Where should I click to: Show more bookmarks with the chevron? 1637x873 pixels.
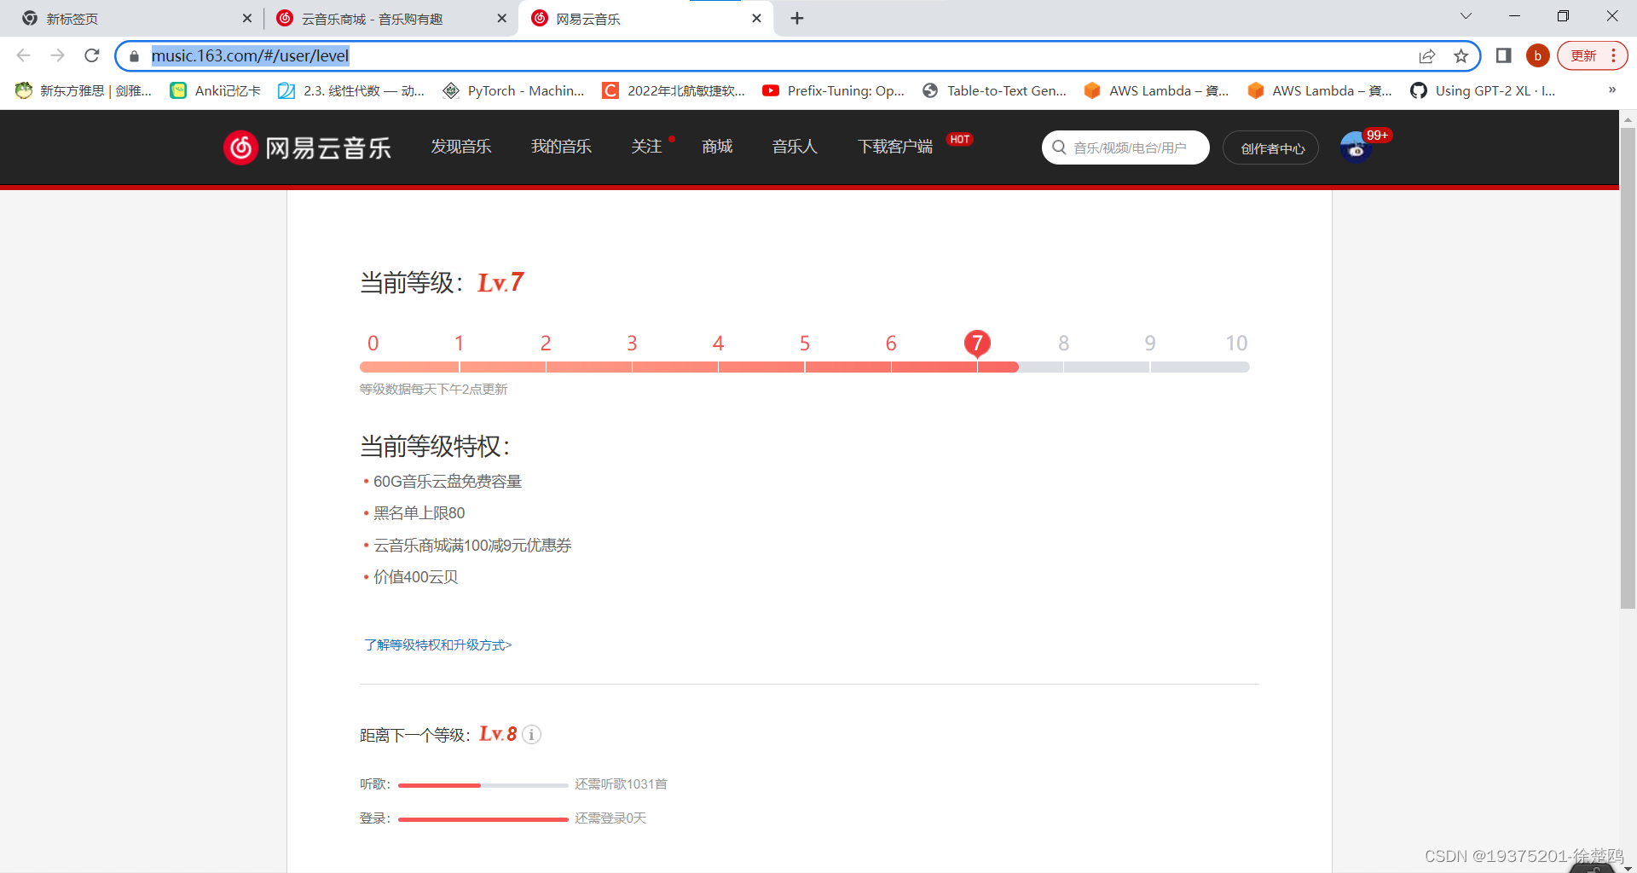1611,90
